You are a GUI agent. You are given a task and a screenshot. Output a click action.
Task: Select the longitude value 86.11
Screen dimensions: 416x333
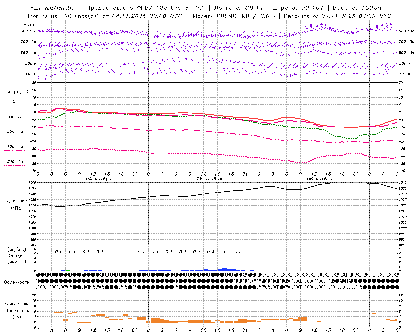click(x=254, y=8)
